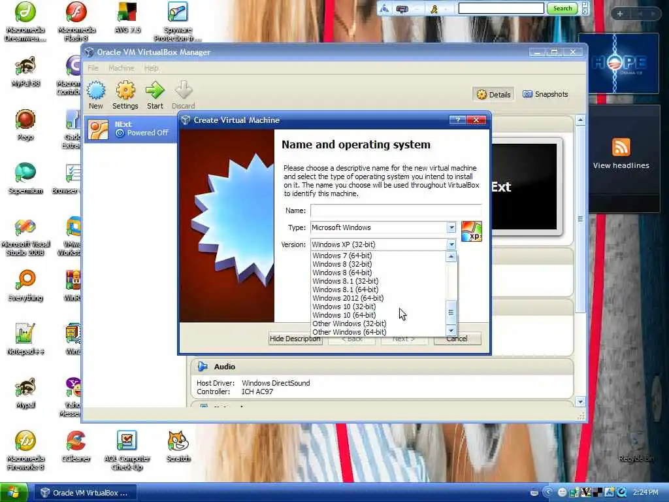669x502 pixels.
Task: Open the Scratch desktop icon
Action: pyautogui.click(x=178, y=446)
